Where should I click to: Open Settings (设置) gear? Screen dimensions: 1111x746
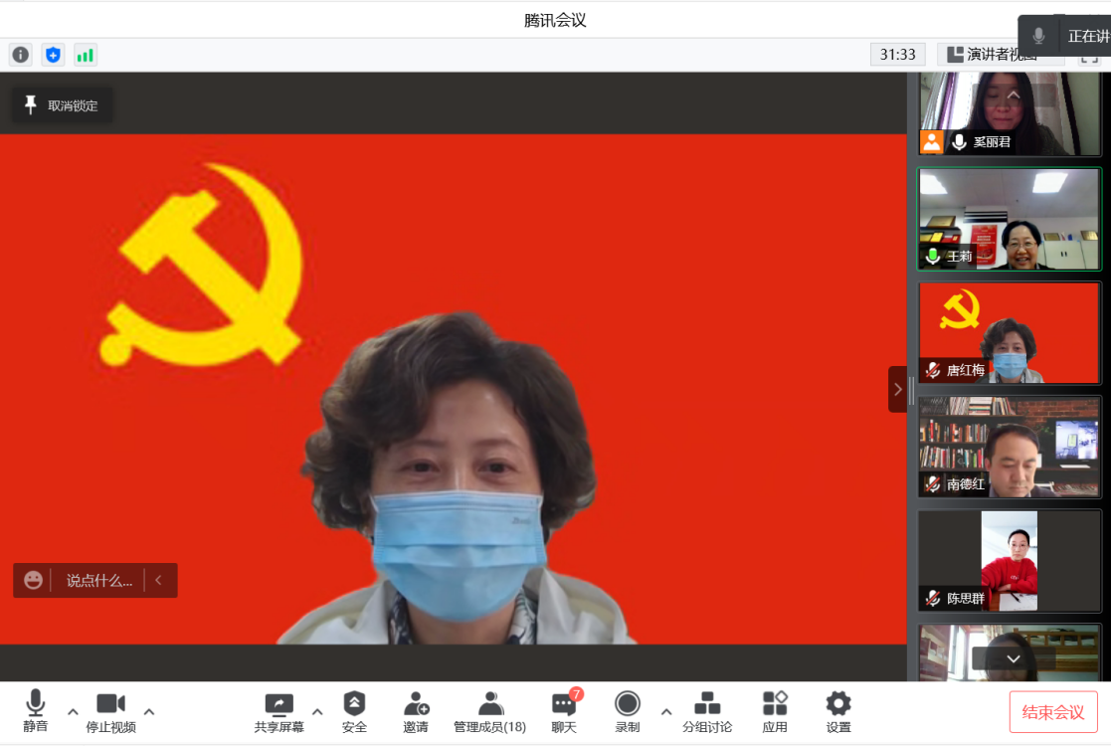[x=838, y=711]
